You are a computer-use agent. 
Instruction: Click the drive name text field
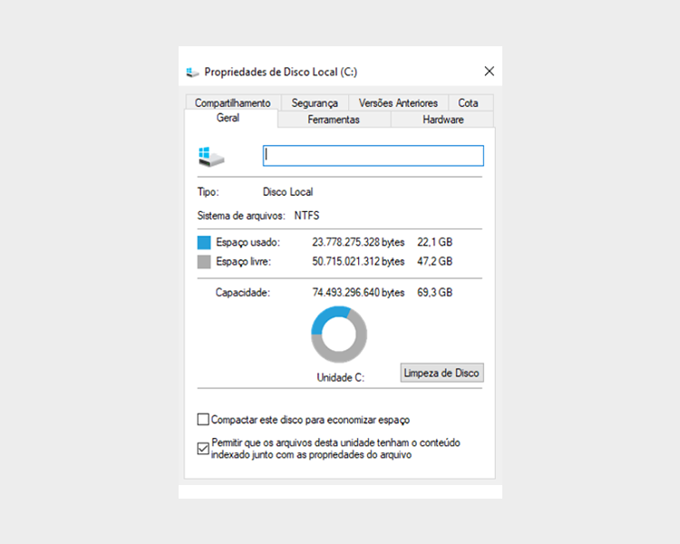point(373,156)
